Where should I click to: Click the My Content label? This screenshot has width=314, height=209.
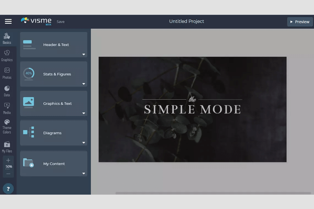pyautogui.click(x=54, y=164)
